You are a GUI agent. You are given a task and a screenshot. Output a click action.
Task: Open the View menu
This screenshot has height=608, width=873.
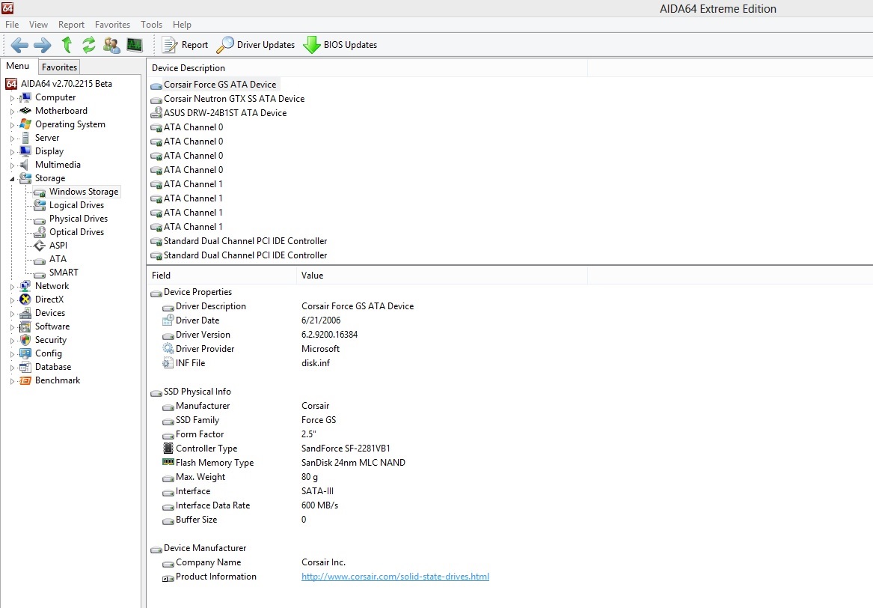[38, 25]
